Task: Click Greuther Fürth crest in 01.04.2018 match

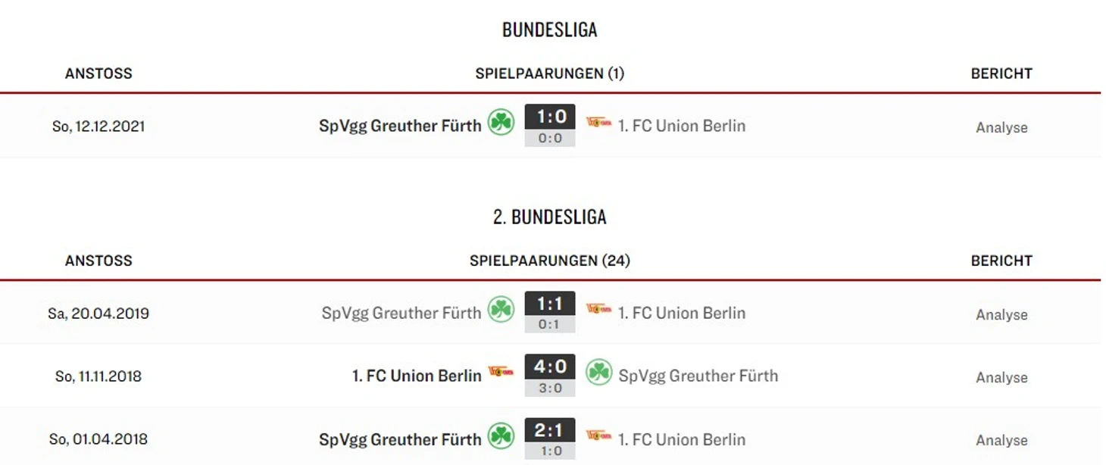Action: [501, 435]
